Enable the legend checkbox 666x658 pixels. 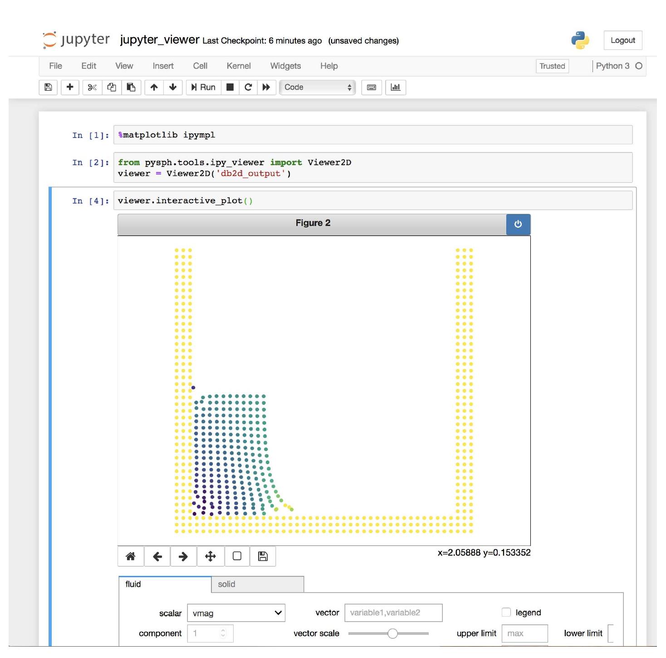pos(506,612)
